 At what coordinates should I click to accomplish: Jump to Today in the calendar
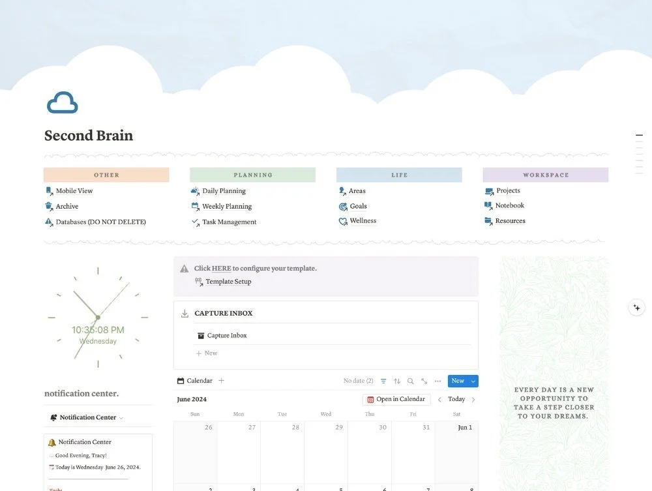click(x=456, y=399)
